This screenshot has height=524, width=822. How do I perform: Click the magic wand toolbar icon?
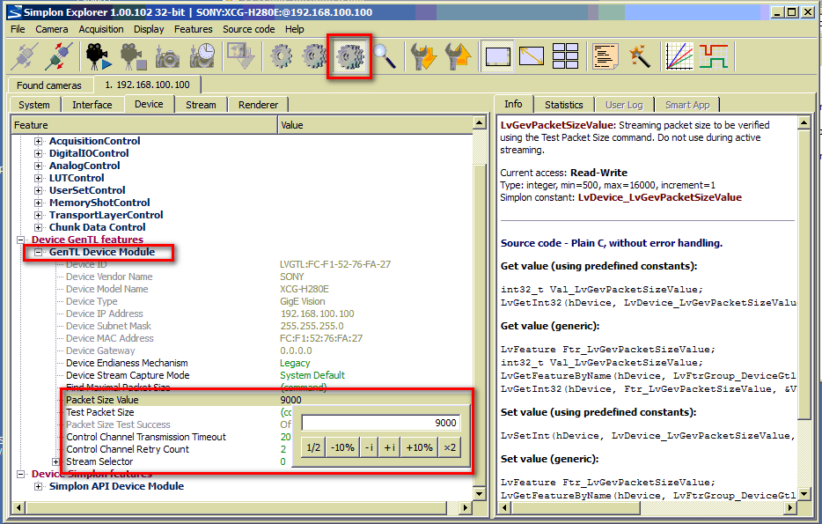(640, 57)
